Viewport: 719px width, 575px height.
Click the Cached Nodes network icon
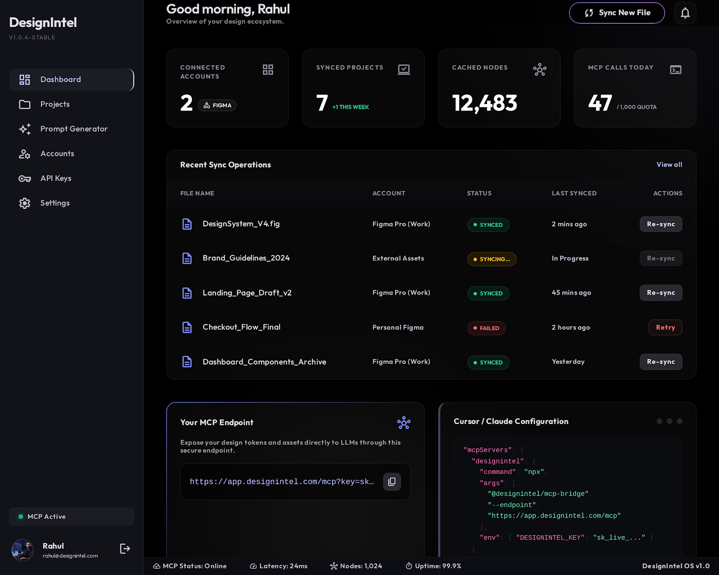click(x=540, y=70)
